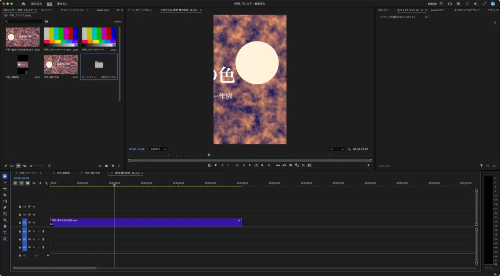Screen dimensions: 500x276
Task: Select the Rectangle shape tool
Action: pos(5,214)
